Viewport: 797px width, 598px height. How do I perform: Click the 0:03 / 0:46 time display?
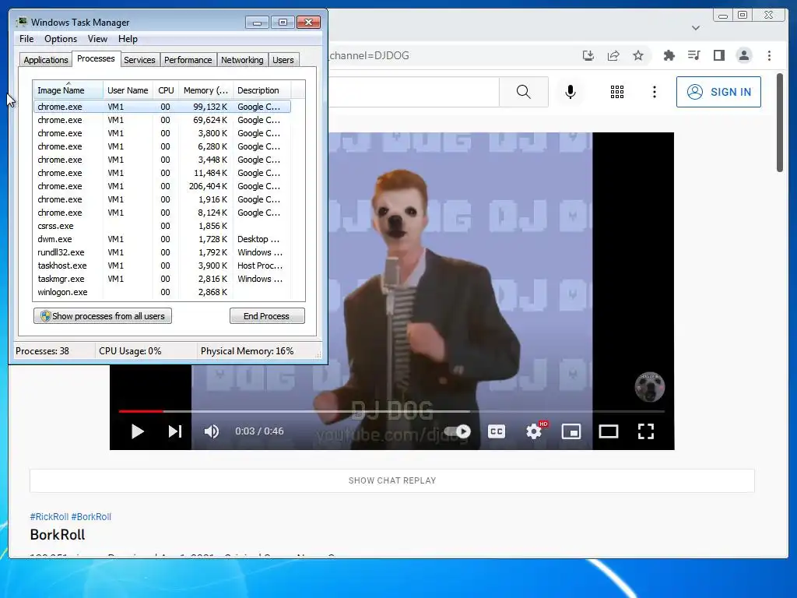coord(259,431)
